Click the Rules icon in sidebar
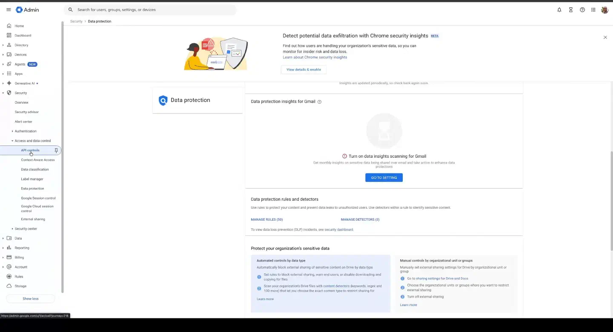This screenshot has width=613, height=332. (9, 277)
